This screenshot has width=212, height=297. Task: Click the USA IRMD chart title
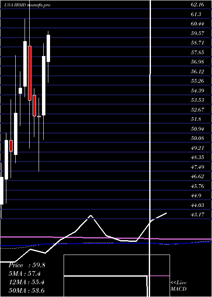coord(28,5)
